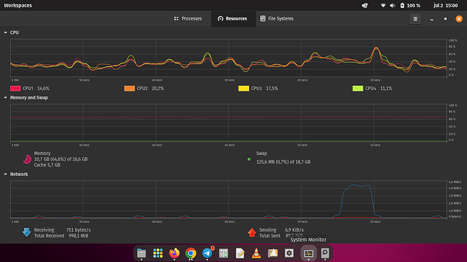
Task: Click the Total Received 998,1 MiB value
Action: (x=79, y=236)
